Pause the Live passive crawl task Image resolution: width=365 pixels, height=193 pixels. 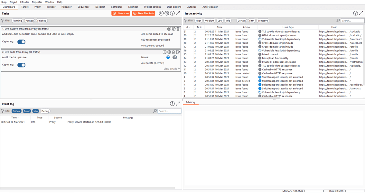point(169,29)
